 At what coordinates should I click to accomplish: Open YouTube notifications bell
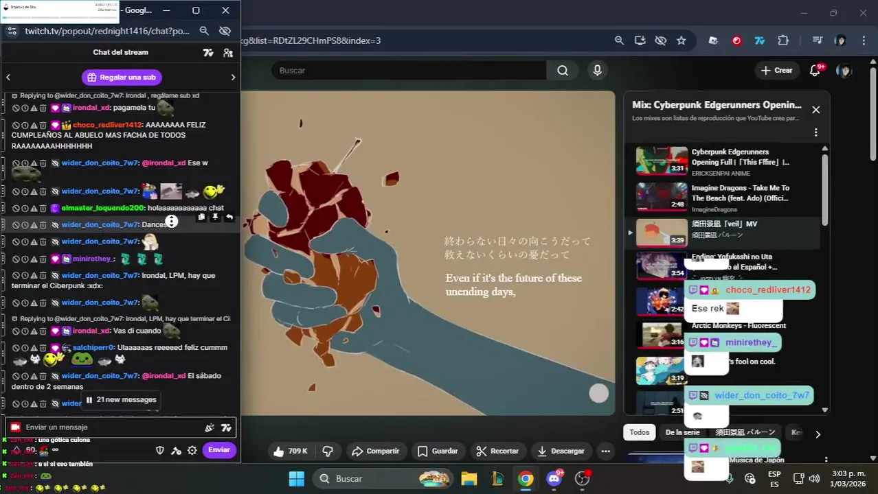(815, 70)
